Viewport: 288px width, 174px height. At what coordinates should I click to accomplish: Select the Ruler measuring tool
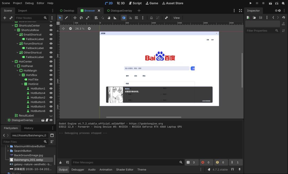pos(115,18)
